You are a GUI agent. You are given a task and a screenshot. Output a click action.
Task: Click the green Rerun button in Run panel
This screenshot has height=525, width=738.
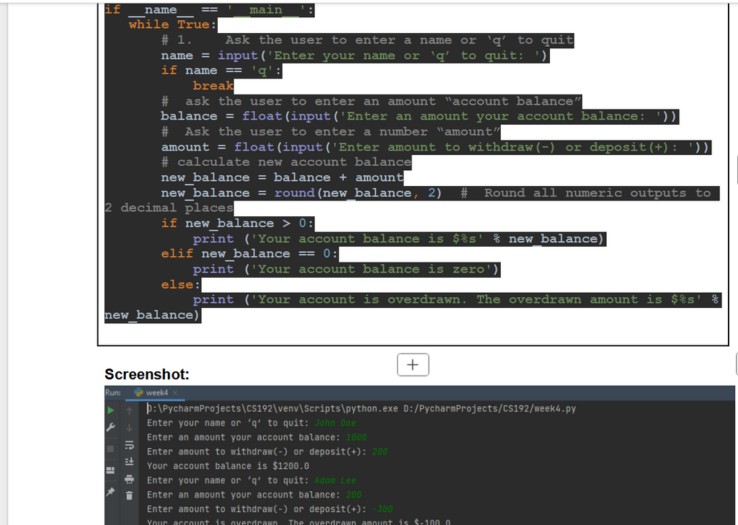111,410
